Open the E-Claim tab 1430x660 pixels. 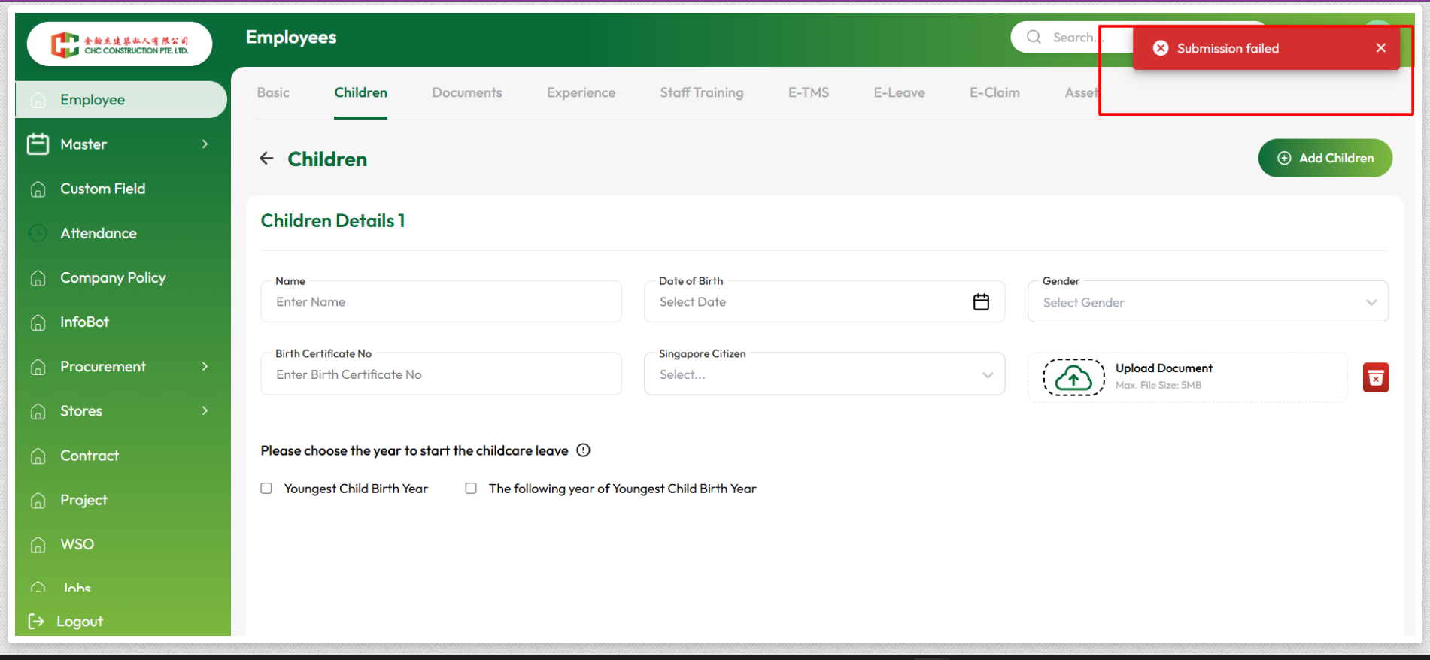click(994, 92)
